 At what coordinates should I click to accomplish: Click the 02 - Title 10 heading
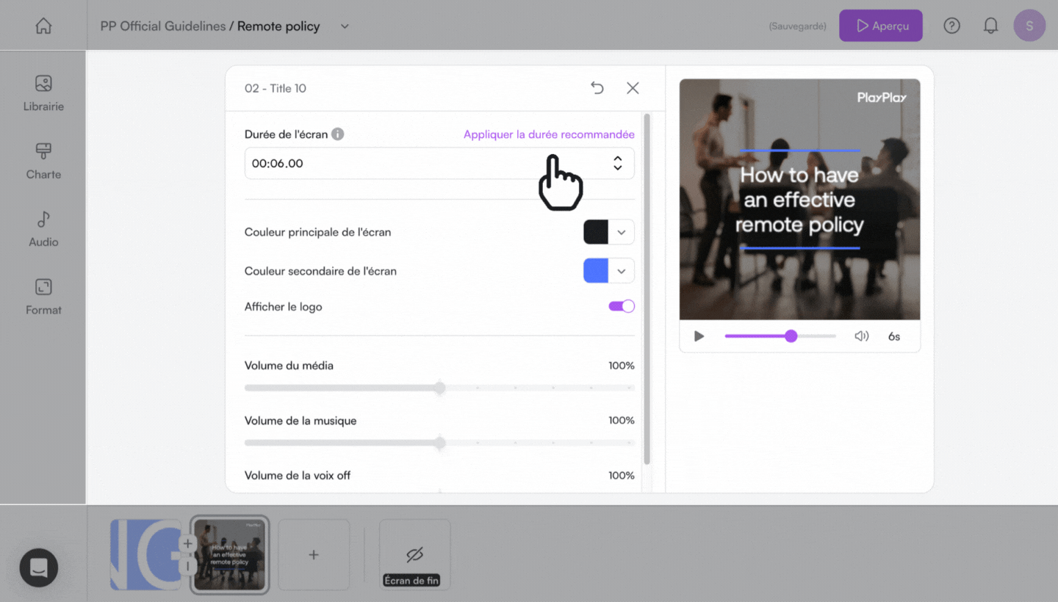[x=276, y=88]
